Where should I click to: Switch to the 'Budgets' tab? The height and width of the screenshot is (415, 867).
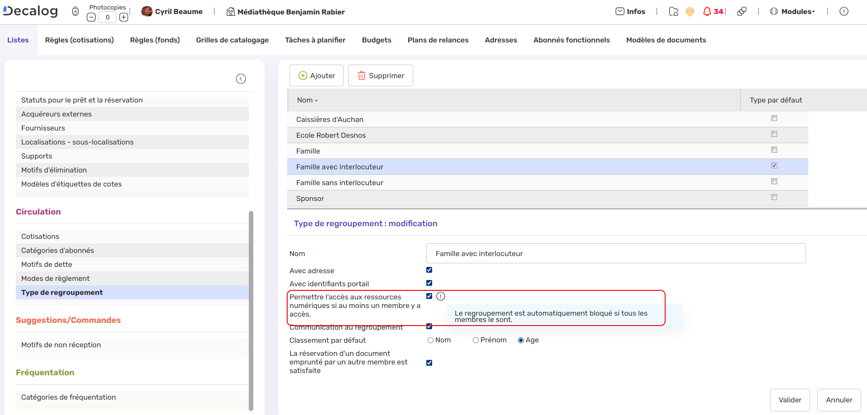click(x=376, y=40)
